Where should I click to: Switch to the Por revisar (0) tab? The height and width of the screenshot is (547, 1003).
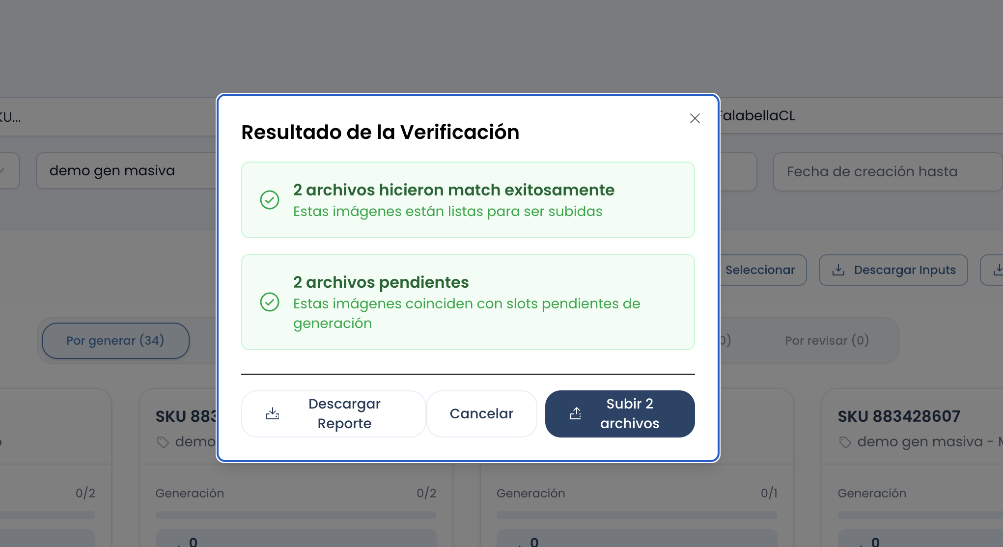point(827,340)
